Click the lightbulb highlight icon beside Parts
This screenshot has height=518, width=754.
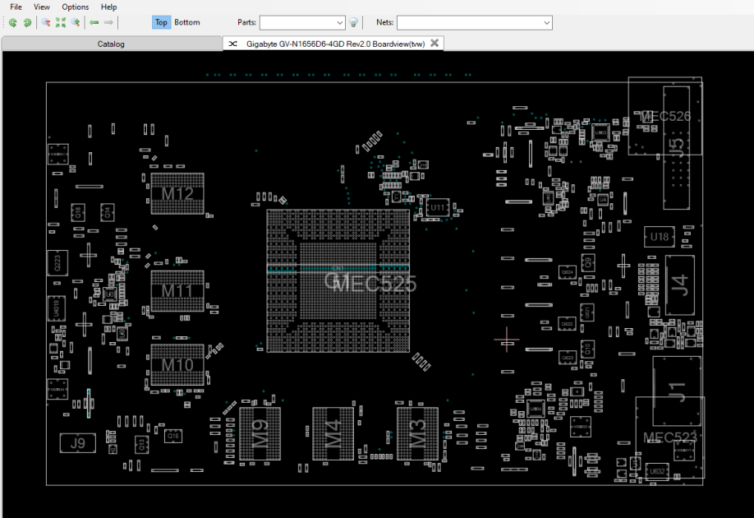tap(353, 23)
